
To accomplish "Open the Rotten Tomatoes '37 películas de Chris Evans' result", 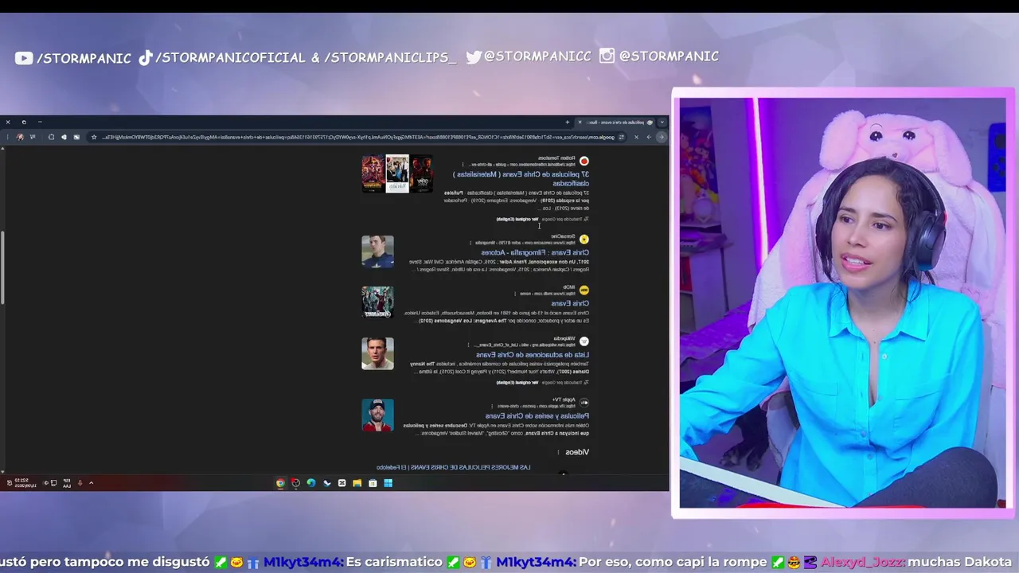I will click(521, 178).
